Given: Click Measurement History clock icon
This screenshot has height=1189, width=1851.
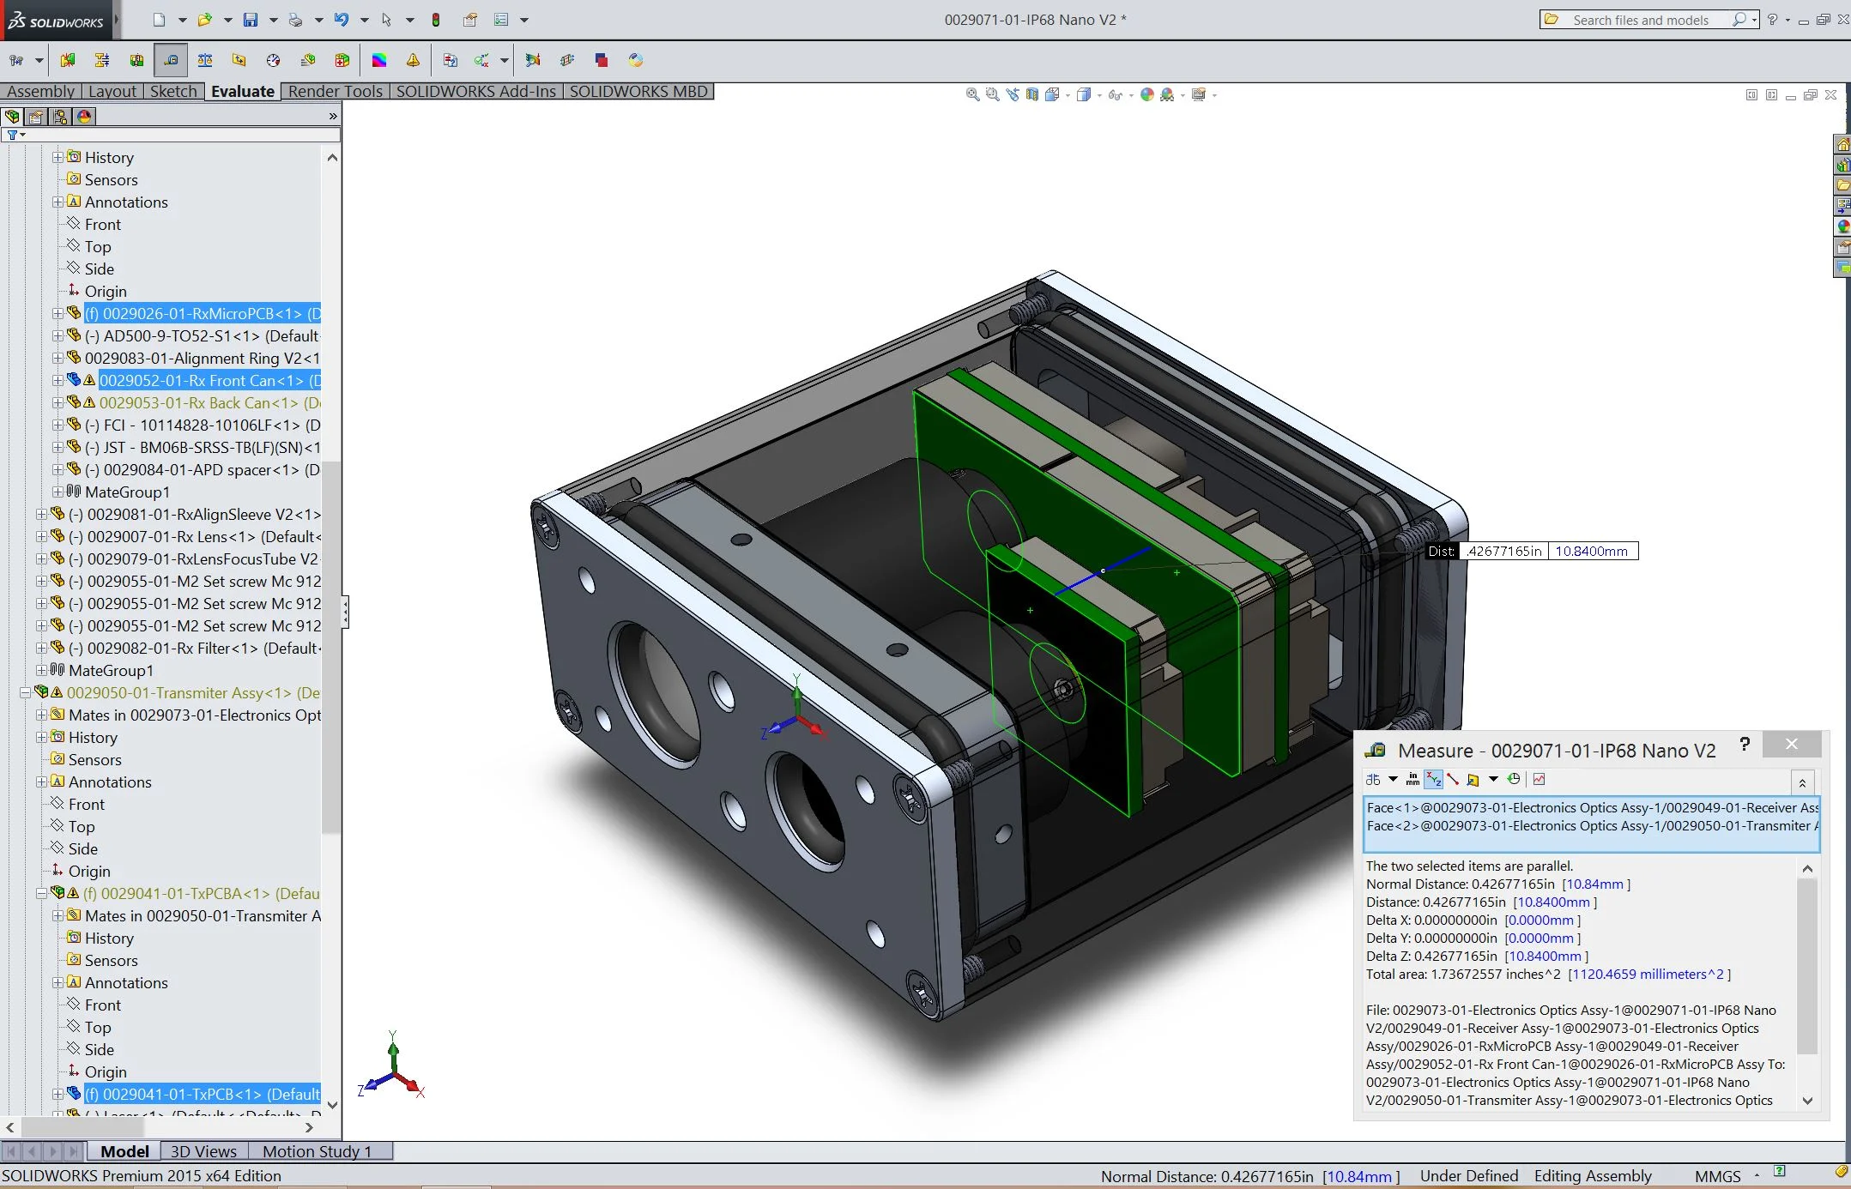Looking at the screenshot, I should [x=1514, y=779].
